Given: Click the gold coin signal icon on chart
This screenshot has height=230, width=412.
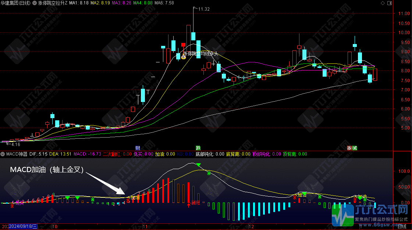Looking at the screenshot, I should [183, 57].
